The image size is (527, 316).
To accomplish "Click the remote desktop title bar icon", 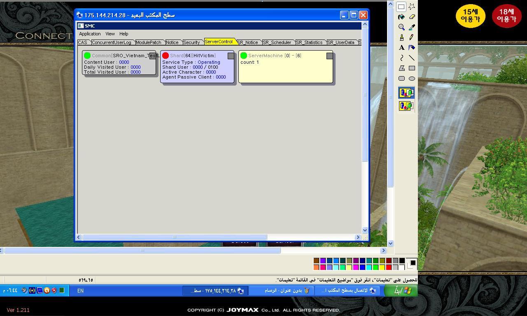I will [80, 15].
